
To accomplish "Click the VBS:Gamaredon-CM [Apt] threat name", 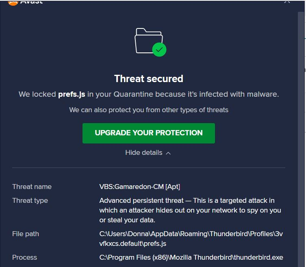I will tap(139, 187).
